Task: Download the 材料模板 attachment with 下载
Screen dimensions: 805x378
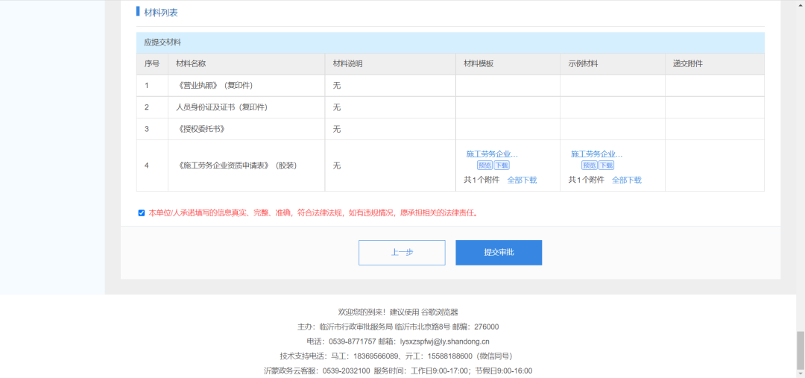Action: [x=502, y=166]
